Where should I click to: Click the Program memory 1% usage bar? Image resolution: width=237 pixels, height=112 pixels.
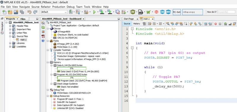click(x=72, y=78)
